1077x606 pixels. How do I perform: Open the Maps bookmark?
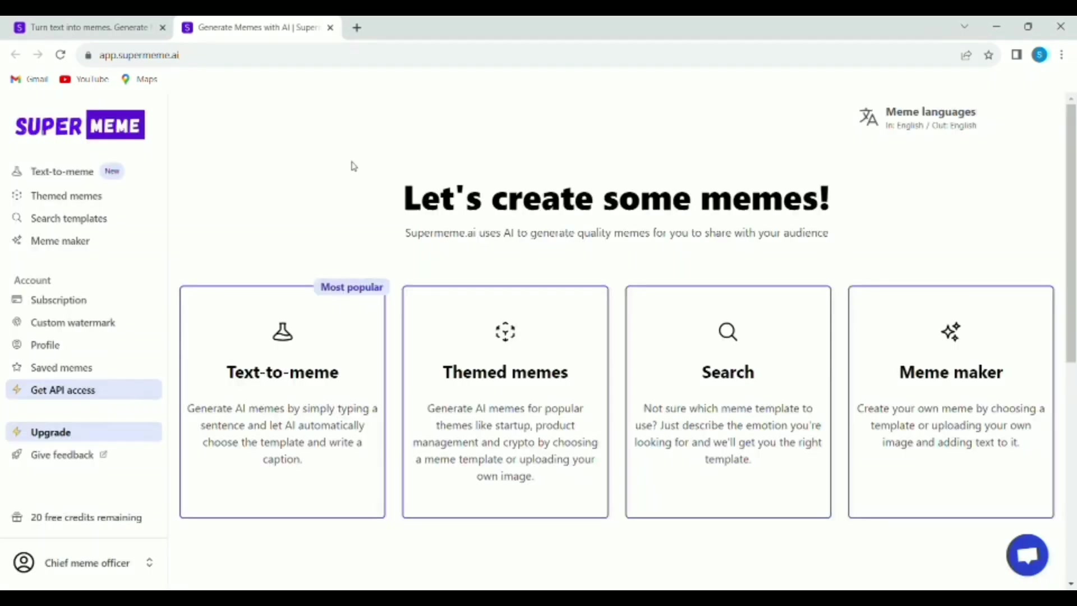[x=140, y=79]
